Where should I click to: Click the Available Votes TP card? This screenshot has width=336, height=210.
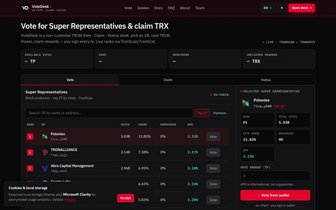click(x=57, y=59)
